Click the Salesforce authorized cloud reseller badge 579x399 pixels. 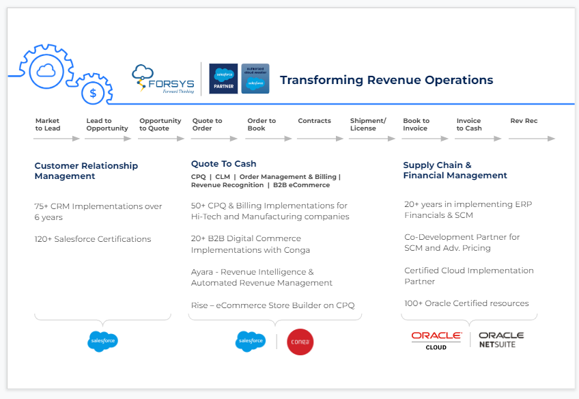255,79
